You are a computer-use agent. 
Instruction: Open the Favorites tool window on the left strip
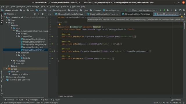(x=1, y=76)
